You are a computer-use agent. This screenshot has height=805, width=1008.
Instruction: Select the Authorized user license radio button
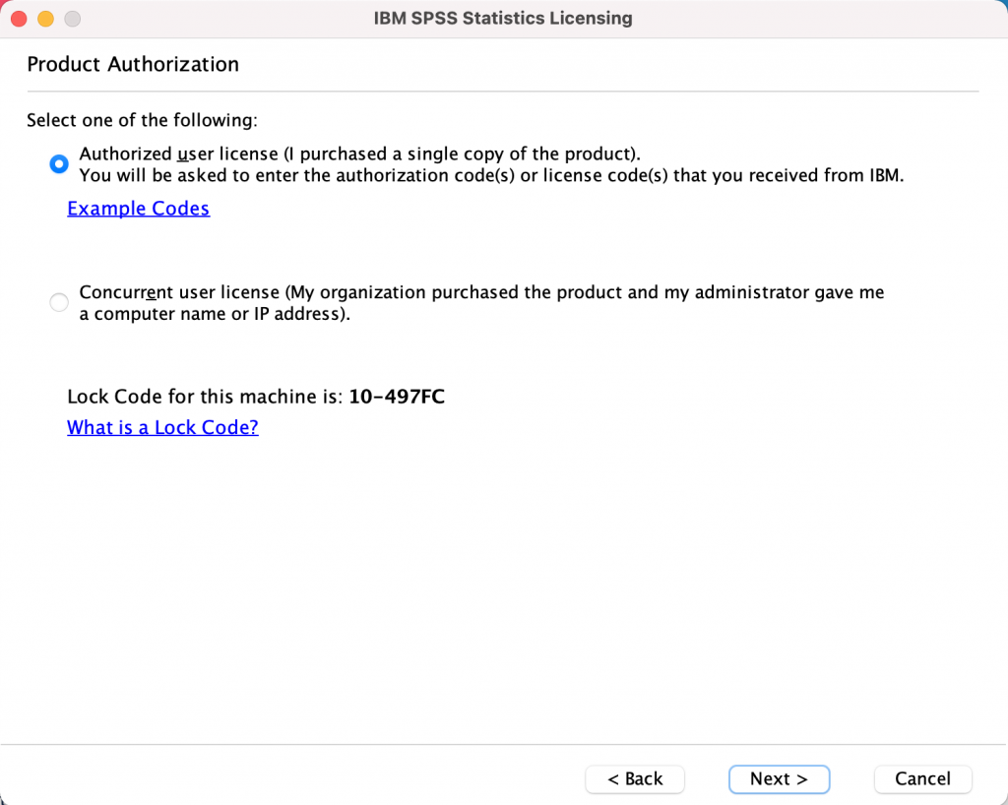[x=58, y=163]
